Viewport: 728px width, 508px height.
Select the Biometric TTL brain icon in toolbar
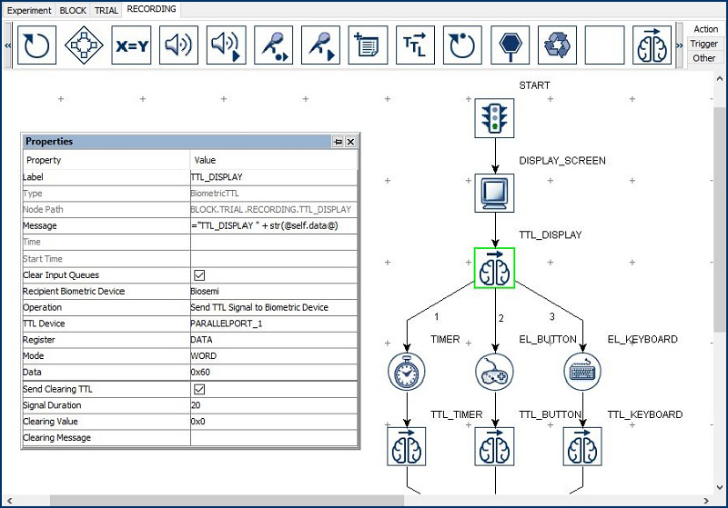click(x=652, y=45)
